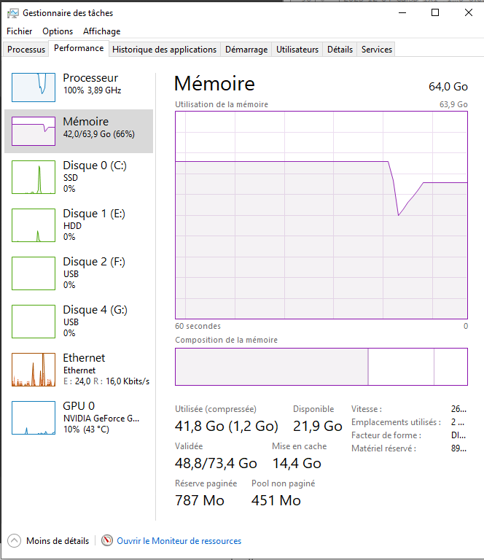View the GPU 0 NVIDIA graph icon
This screenshot has width=484, height=560.
tap(34, 418)
